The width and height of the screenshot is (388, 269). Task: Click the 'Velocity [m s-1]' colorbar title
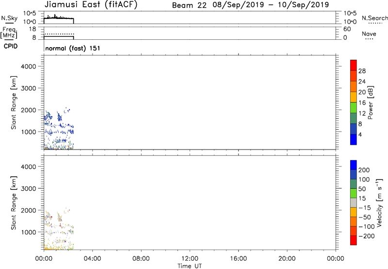(379, 202)
